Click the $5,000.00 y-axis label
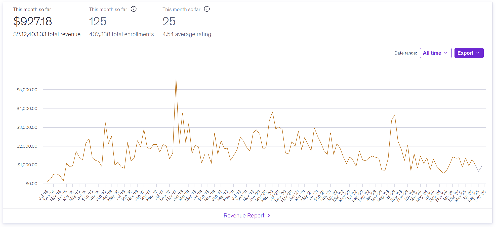This screenshot has width=496, height=227. [27, 90]
